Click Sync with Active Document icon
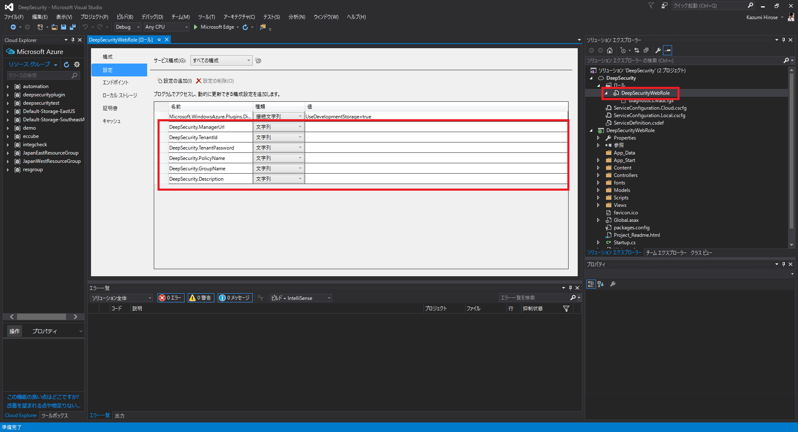Viewport: 798px width, 432px height. [x=637, y=50]
